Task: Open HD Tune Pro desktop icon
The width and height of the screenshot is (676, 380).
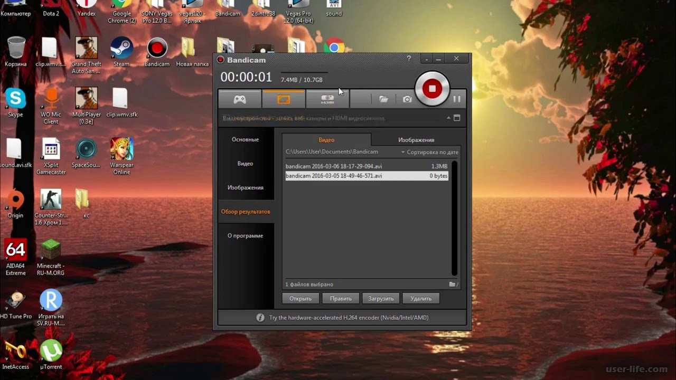Action: 15,305
